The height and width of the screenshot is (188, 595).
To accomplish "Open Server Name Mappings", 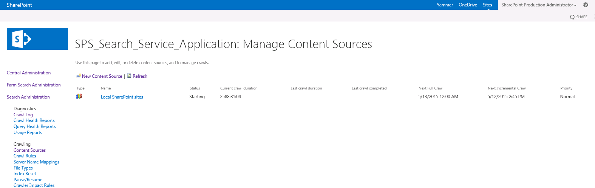I will pyautogui.click(x=36, y=162).
